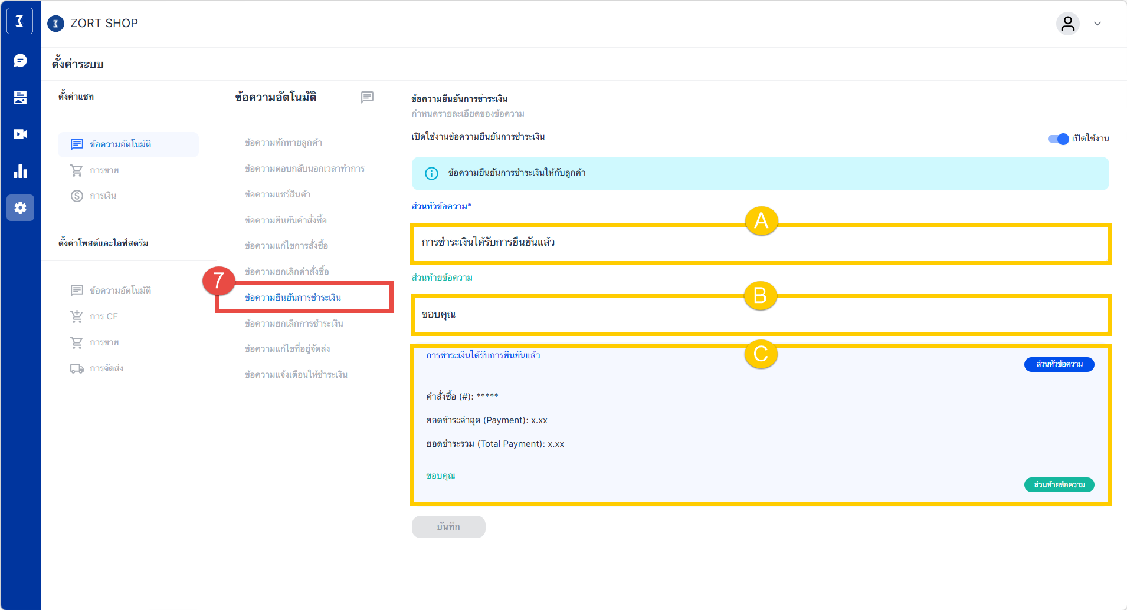
Task: Open การเงิน under chat settings
Action: click(103, 196)
